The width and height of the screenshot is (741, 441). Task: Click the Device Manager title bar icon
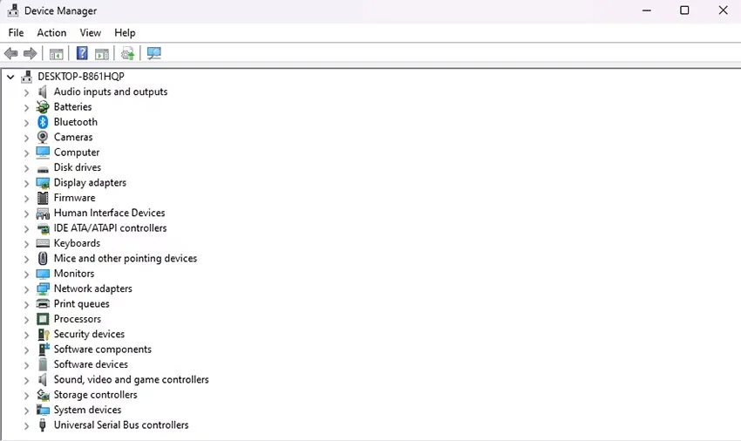click(13, 10)
